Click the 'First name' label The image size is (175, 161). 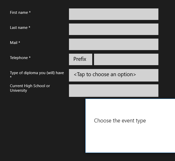tap(19, 13)
